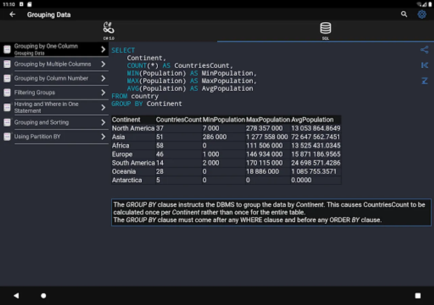Open the Filtering Groups topic

tap(35, 93)
